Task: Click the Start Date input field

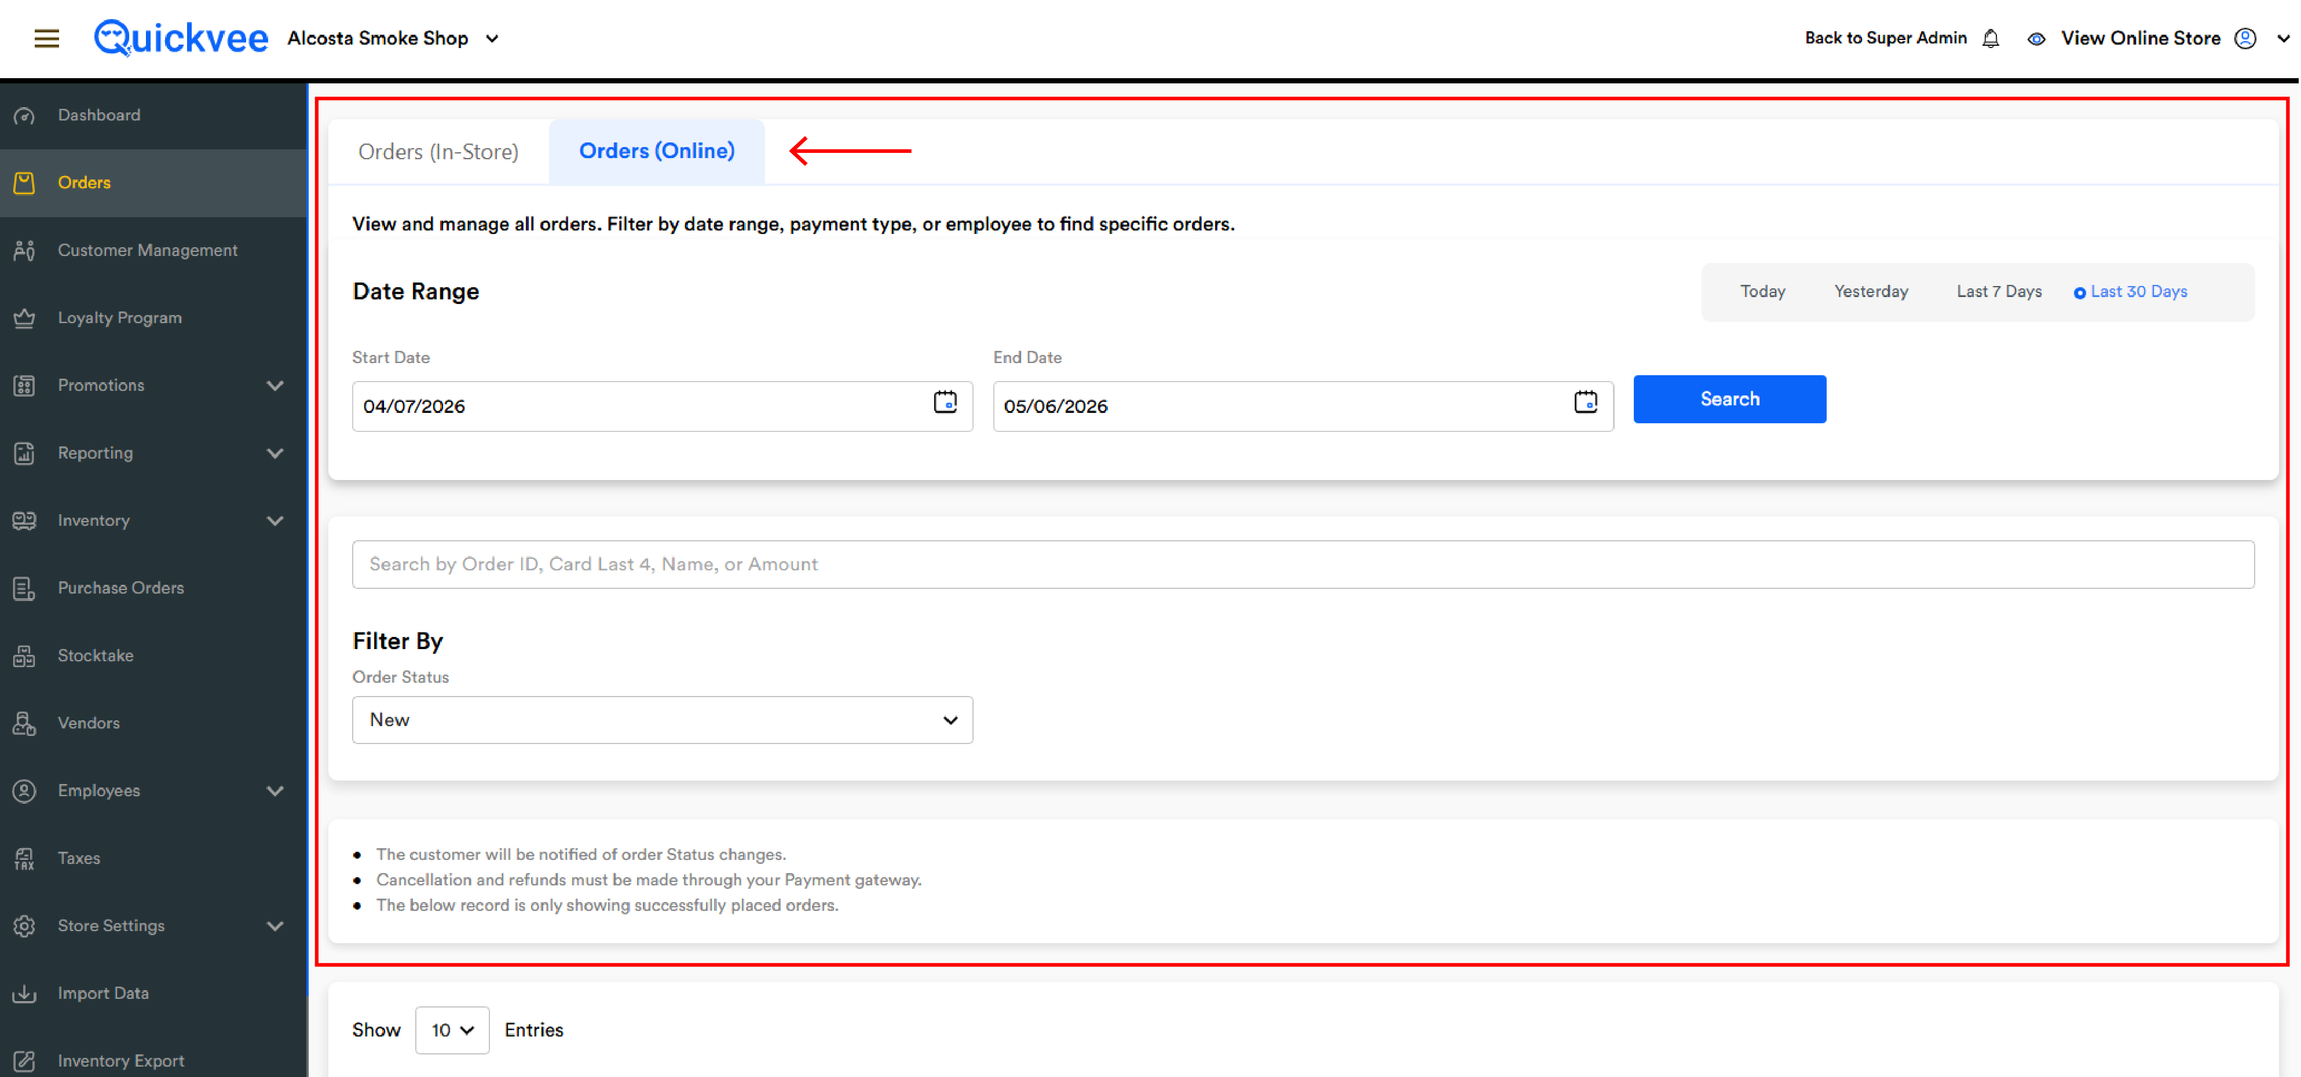Action: [662, 406]
